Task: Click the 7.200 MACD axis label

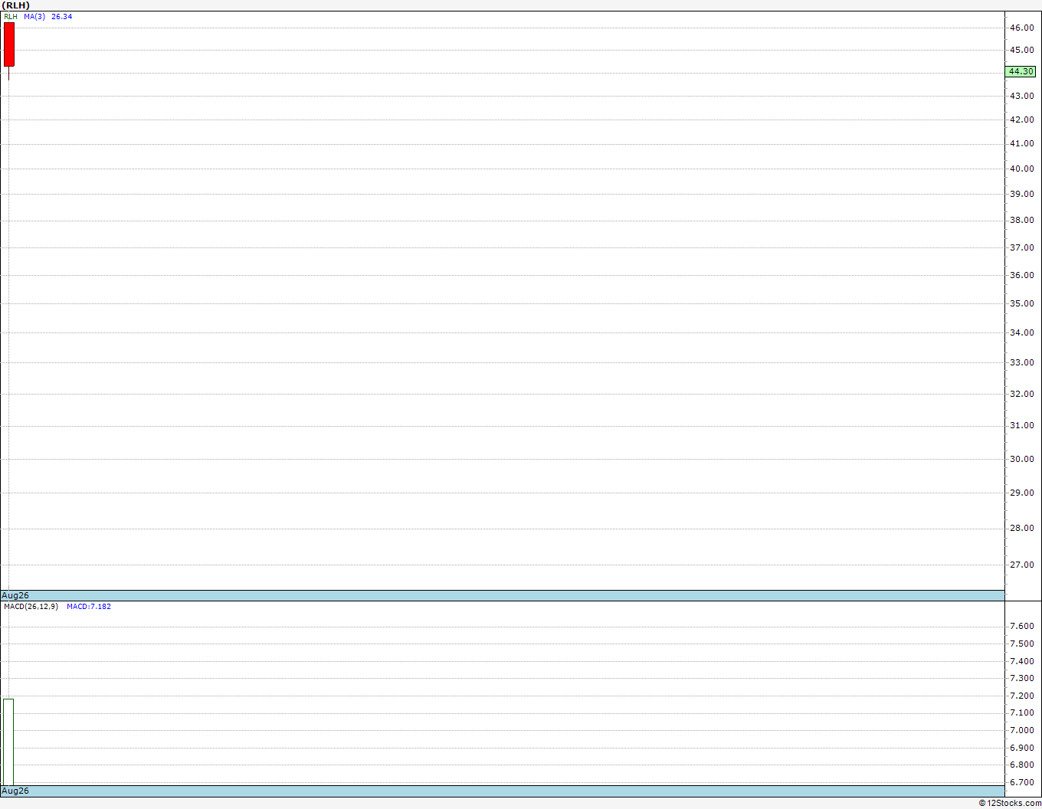Action: pyautogui.click(x=1021, y=696)
